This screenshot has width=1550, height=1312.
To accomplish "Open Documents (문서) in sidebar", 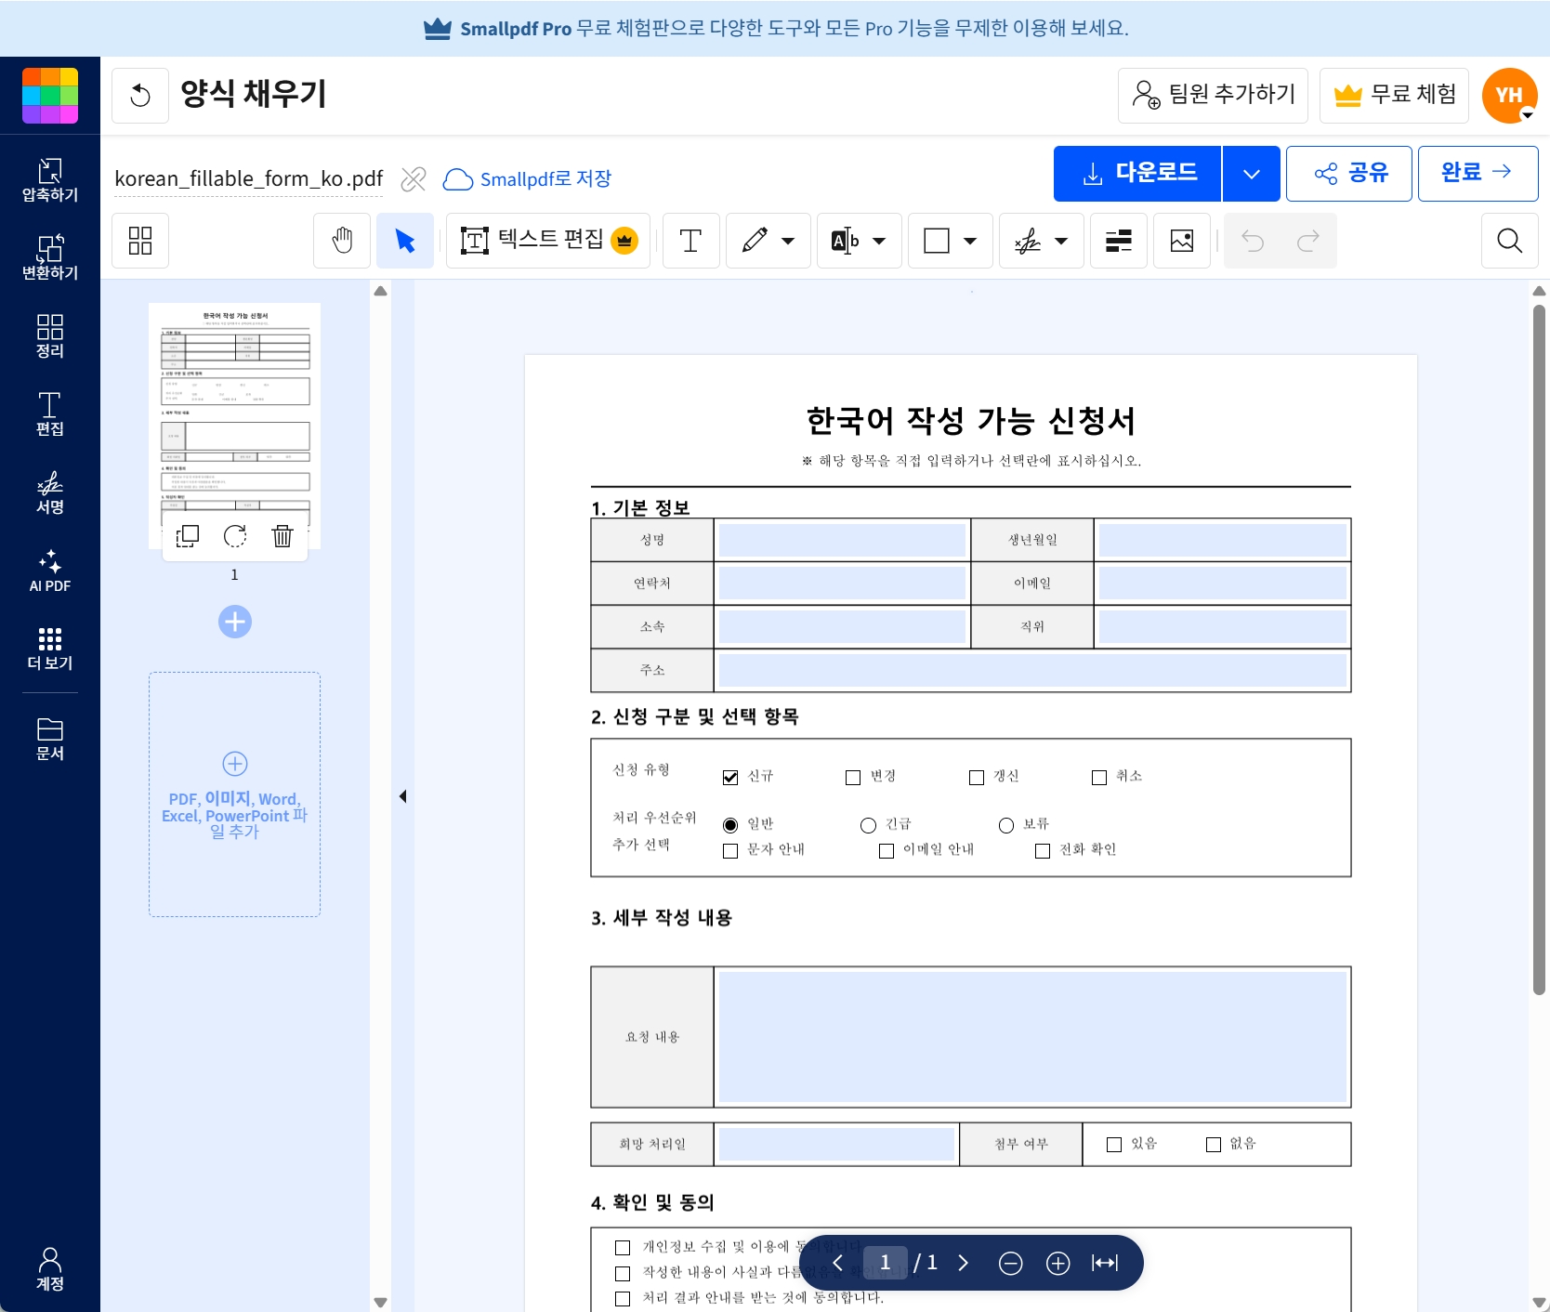I will click(50, 739).
